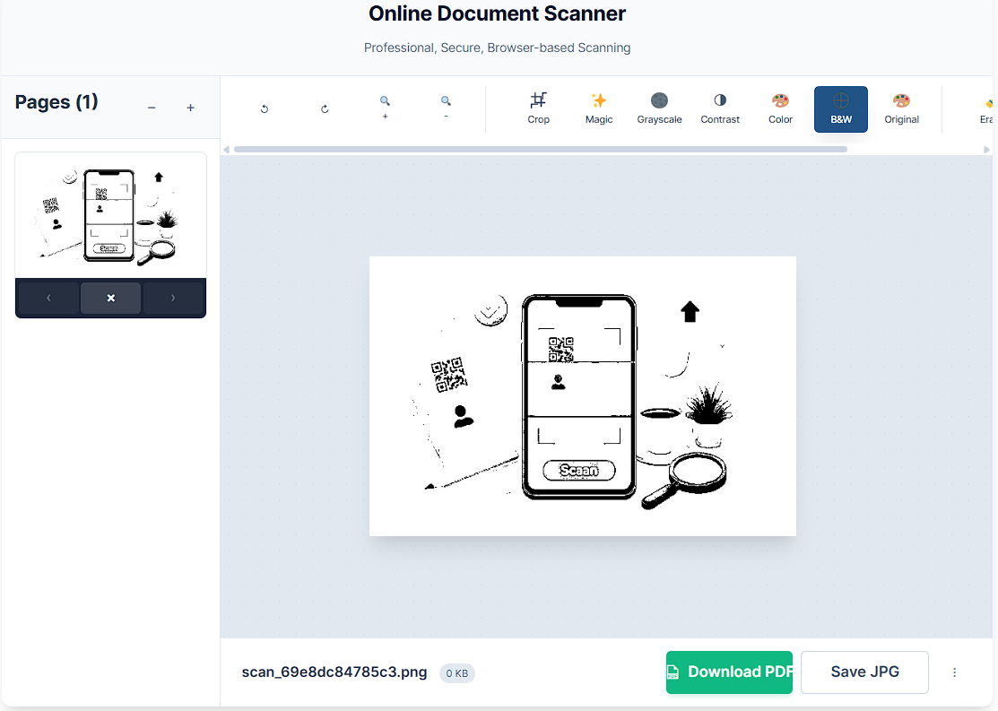Click Save JPG button
The height and width of the screenshot is (711, 998).
point(864,672)
